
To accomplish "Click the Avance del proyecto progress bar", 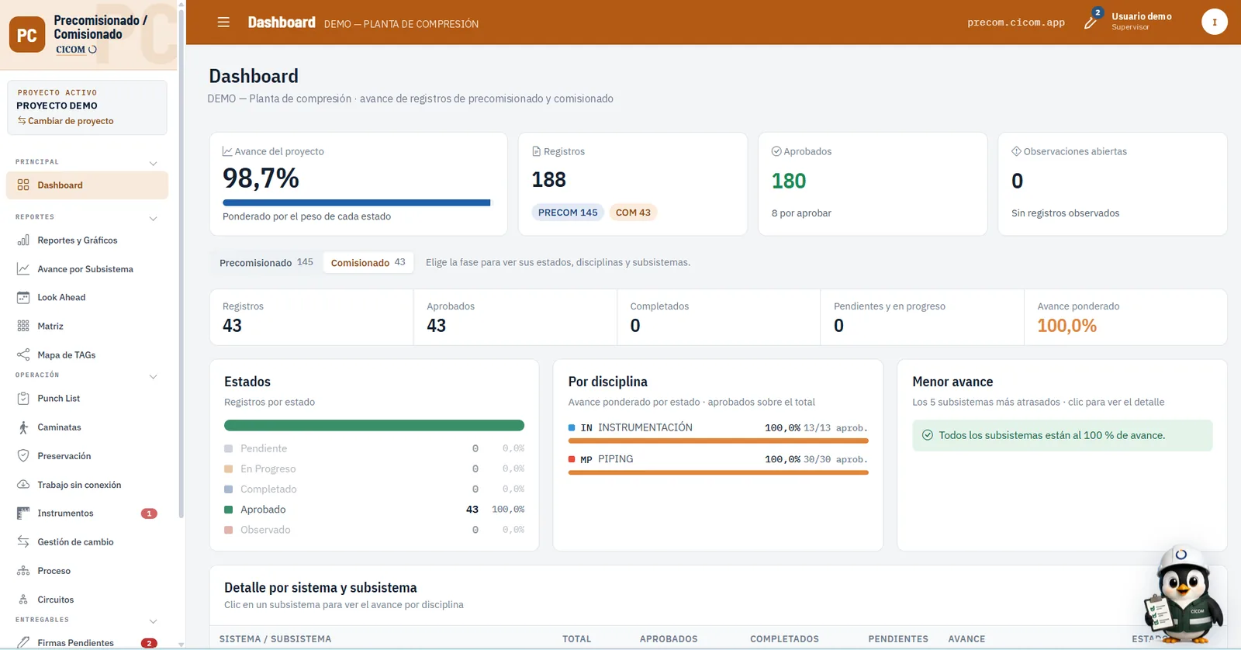I will [x=357, y=203].
